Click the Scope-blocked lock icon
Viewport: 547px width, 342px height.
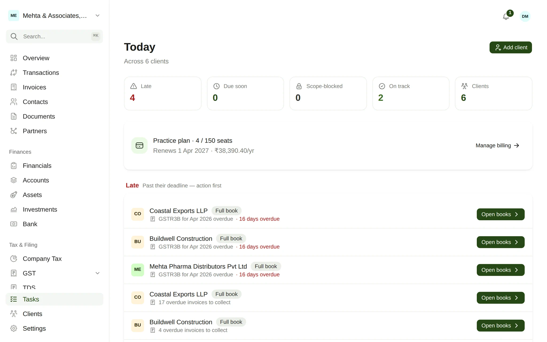(x=299, y=86)
